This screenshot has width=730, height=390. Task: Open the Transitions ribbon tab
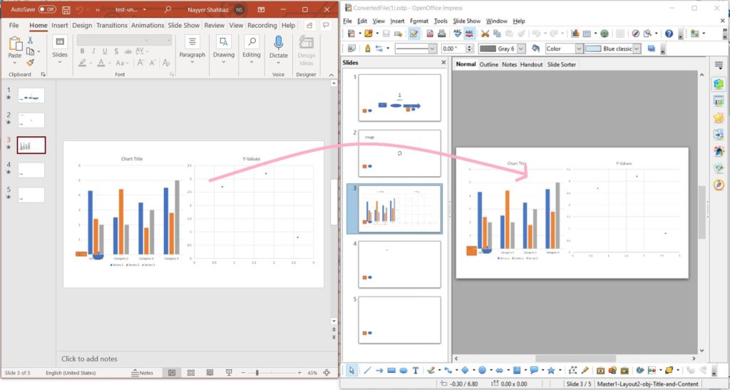click(111, 25)
